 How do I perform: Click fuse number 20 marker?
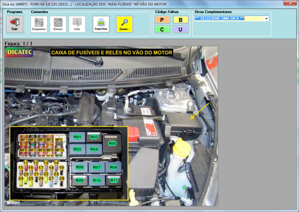coord(26,174)
